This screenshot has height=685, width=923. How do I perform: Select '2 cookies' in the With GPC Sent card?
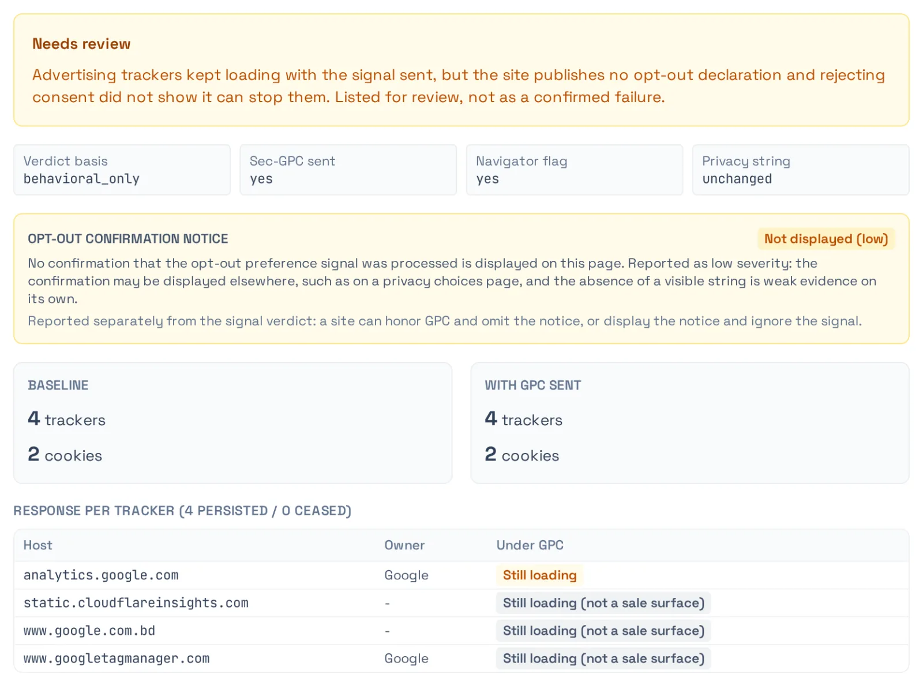521,455
